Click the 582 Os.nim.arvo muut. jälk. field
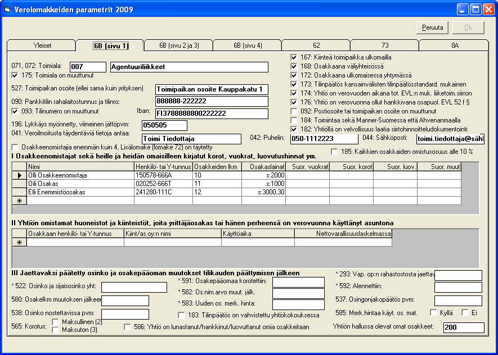Image resolution: width=498 pixels, height=355 pixels. [299, 293]
